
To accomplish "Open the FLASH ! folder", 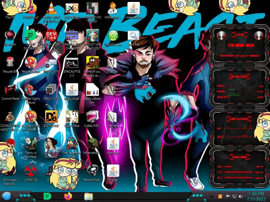I will [x=113, y=65].
